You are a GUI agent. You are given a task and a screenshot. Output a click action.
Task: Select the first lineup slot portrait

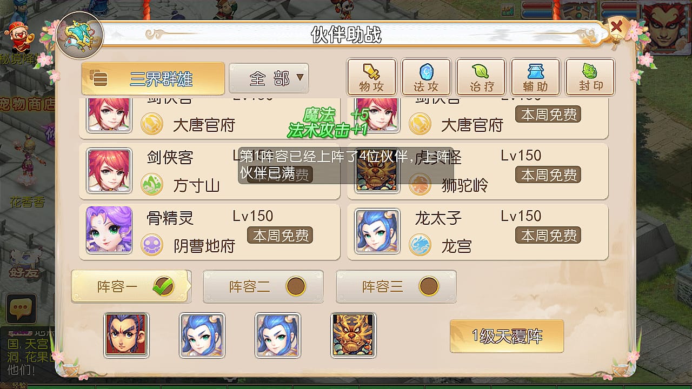(x=127, y=335)
